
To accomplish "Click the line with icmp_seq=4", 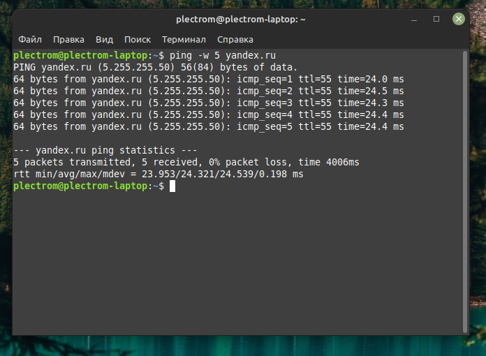I will click(209, 114).
